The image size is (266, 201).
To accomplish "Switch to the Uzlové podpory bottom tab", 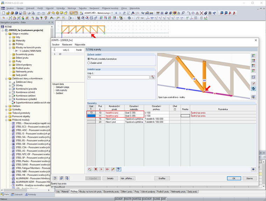I will (148, 192).
